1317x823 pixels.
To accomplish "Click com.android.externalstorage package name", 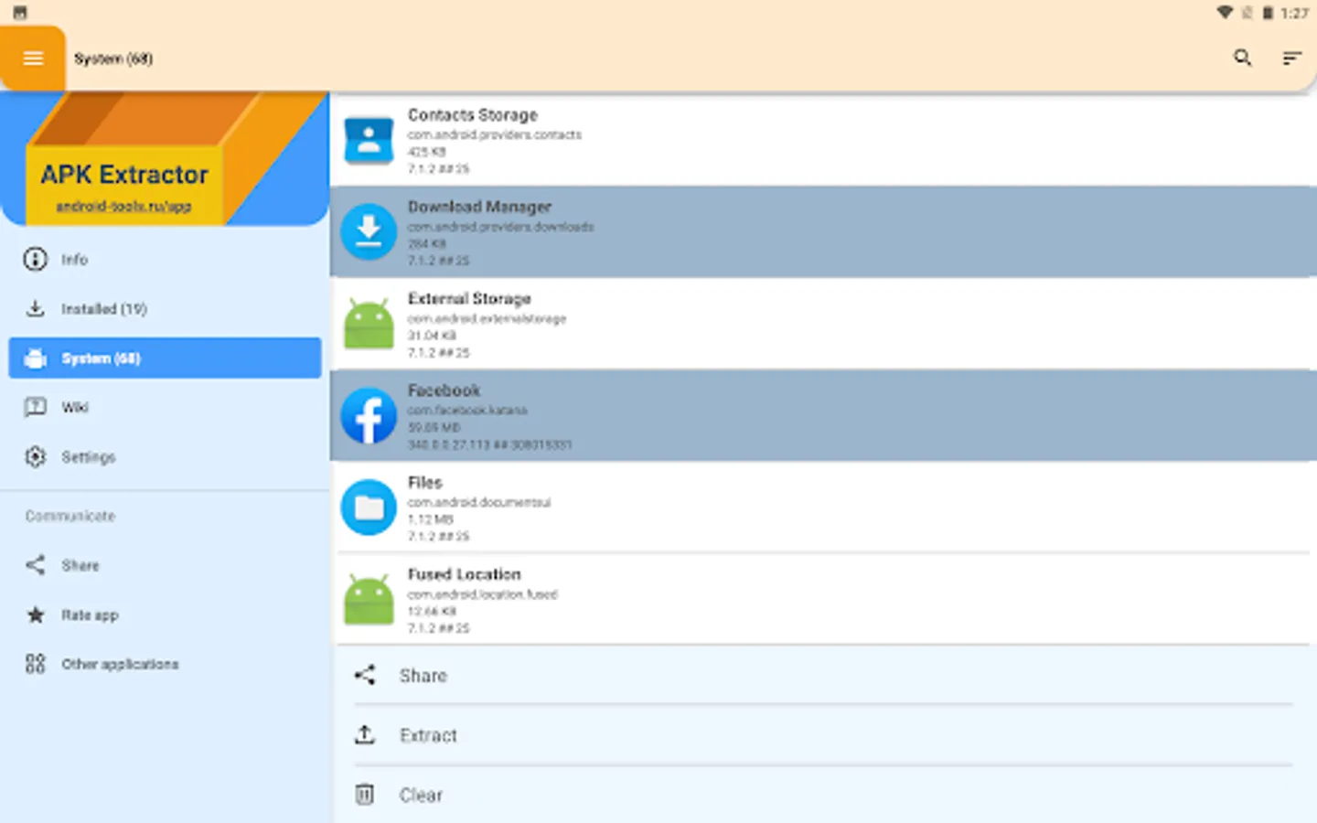I will 487,318.
